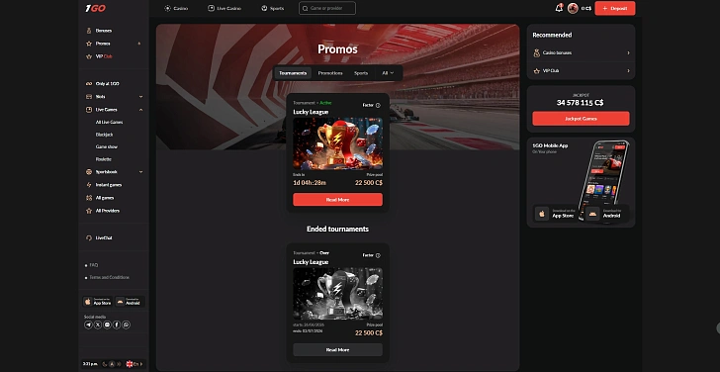Click the active Lucky League trophy image
This screenshot has width=720, height=372.
[337, 143]
